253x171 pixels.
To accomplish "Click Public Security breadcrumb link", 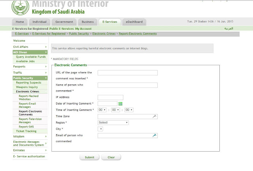I will [79, 34].
